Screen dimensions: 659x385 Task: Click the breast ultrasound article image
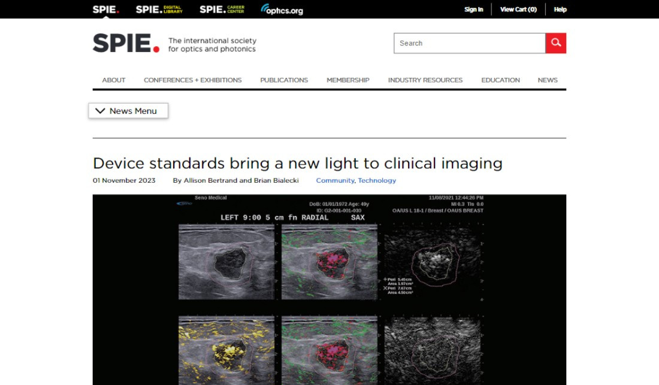pyautogui.click(x=329, y=289)
